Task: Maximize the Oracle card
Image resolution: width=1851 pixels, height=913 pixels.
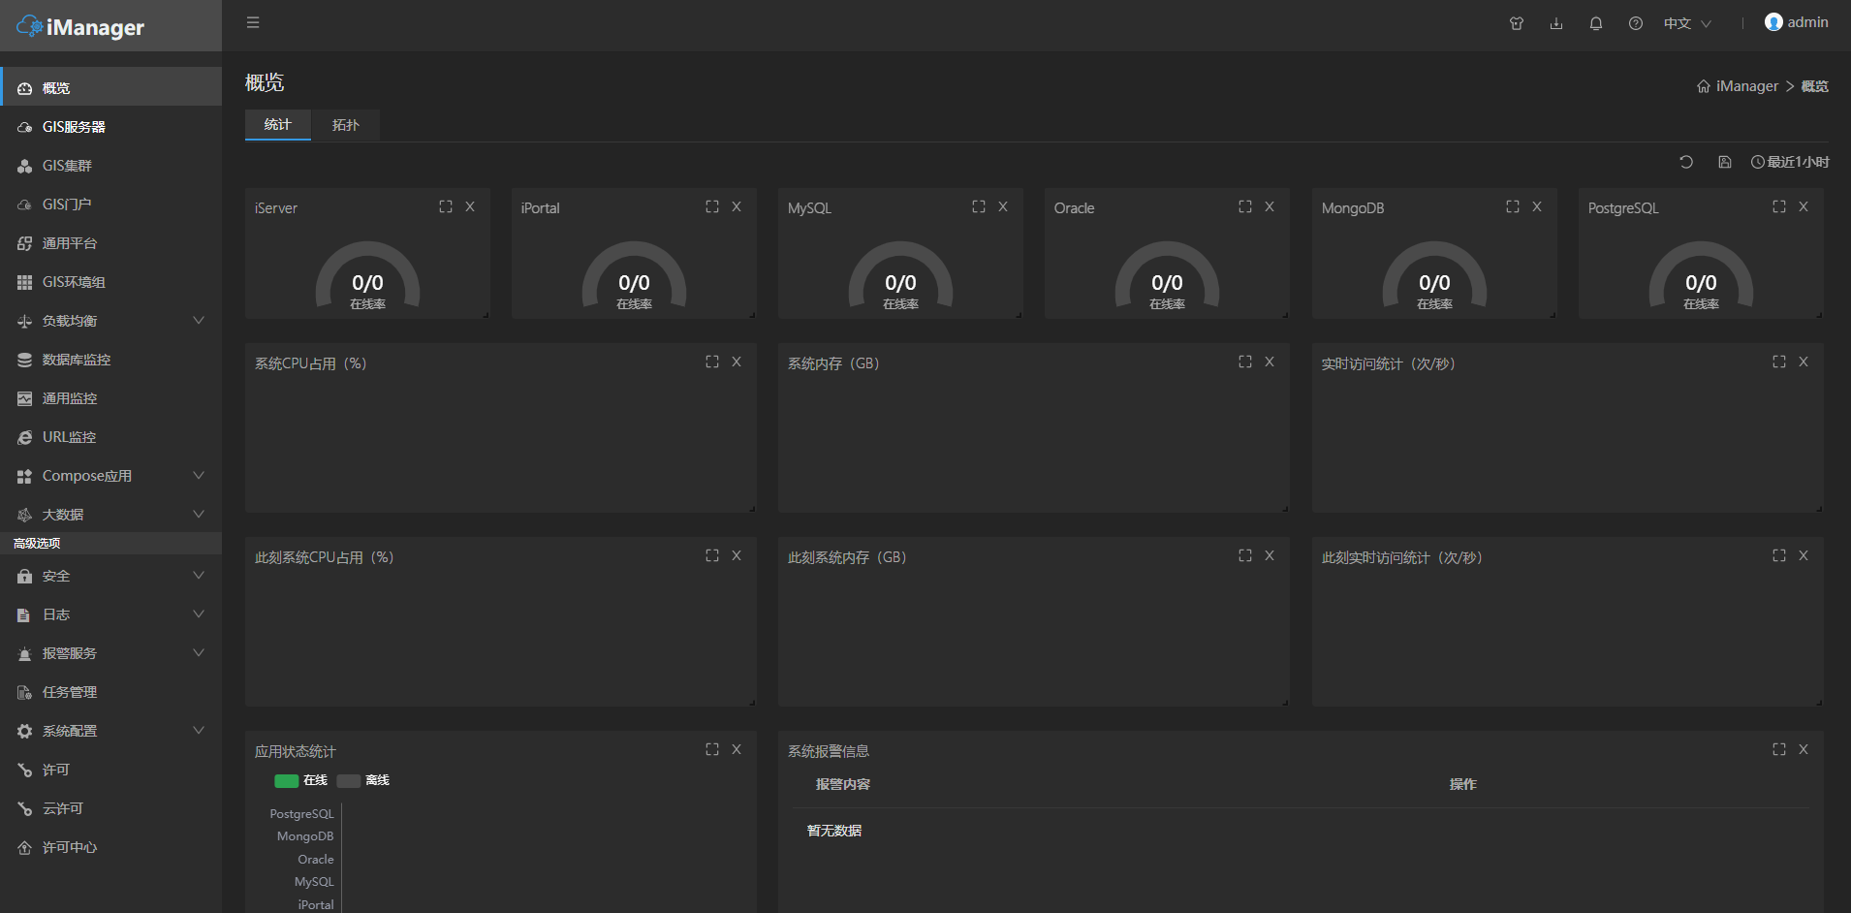Action: (1245, 206)
